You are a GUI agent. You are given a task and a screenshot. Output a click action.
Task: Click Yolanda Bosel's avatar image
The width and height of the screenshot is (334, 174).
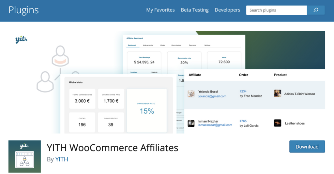pos(191,94)
